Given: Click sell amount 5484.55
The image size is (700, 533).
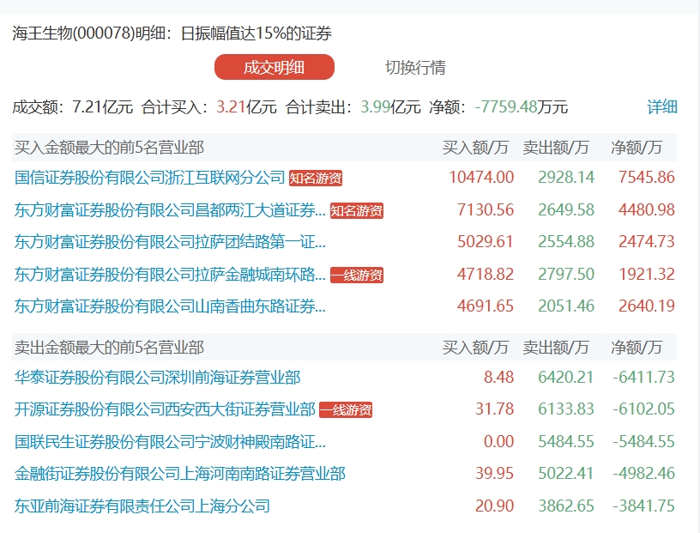Looking at the screenshot, I should coord(566,442).
